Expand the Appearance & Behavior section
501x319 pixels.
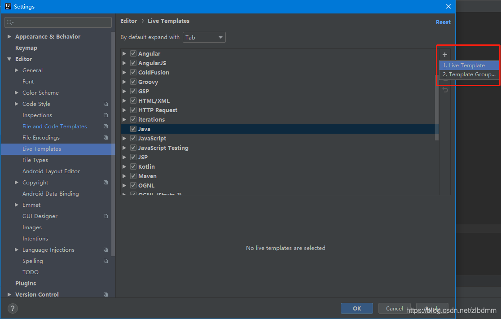tap(9, 37)
